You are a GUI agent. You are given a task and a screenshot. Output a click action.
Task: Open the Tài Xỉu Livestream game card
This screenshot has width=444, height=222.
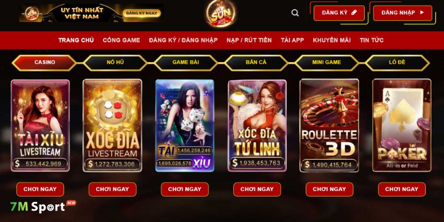point(40,125)
